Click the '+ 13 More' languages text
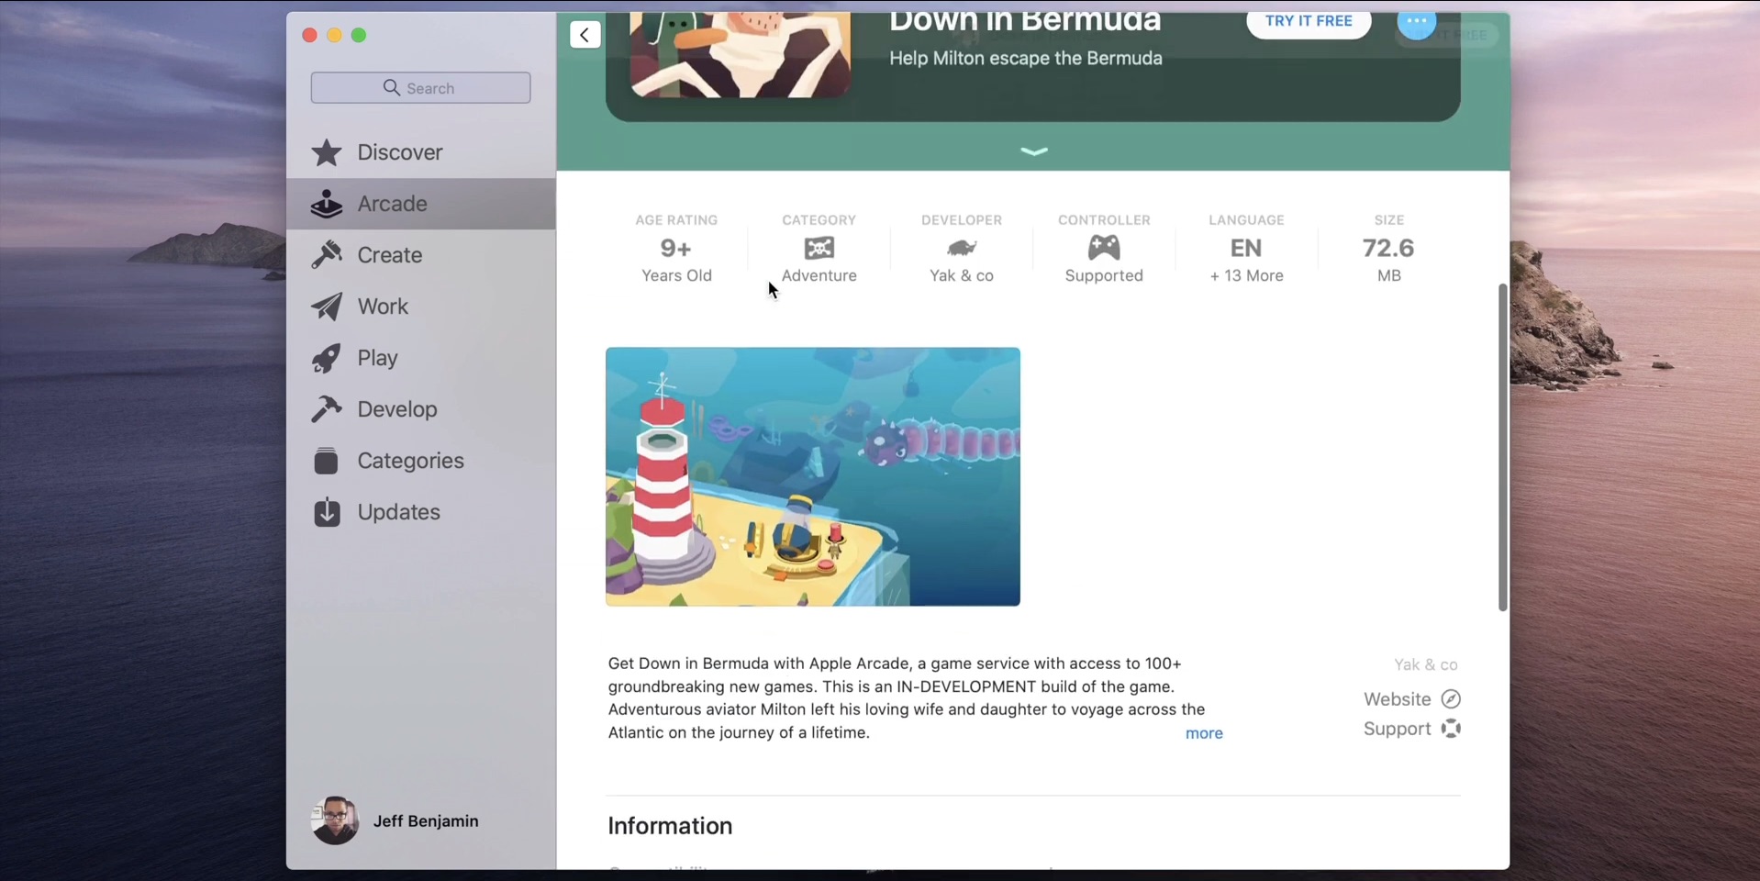This screenshot has width=1760, height=881. 1246,276
